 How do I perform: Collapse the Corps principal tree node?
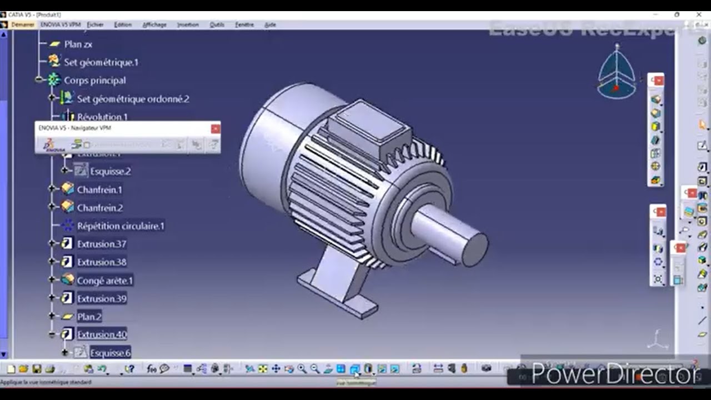[x=39, y=80]
